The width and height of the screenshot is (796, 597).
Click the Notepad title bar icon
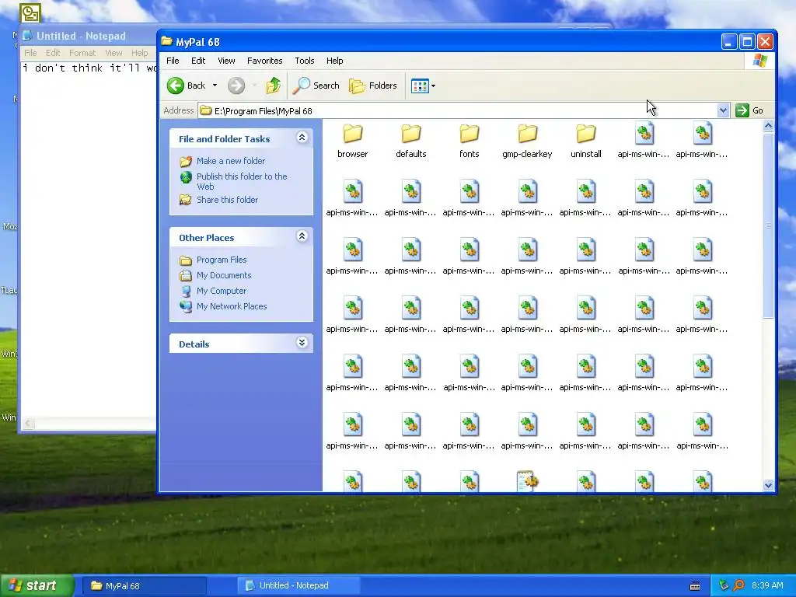[x=27, y=36]
